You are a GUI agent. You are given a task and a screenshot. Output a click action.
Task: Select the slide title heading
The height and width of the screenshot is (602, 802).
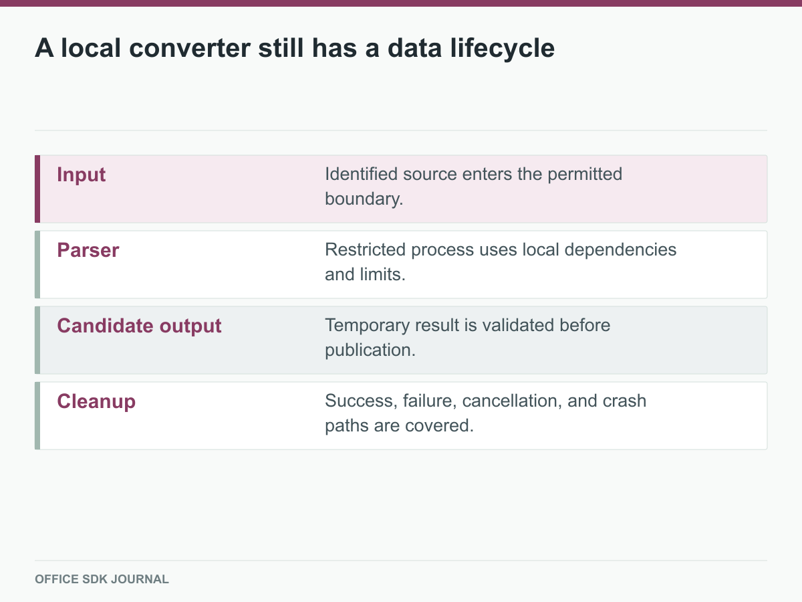coord(295,47)
